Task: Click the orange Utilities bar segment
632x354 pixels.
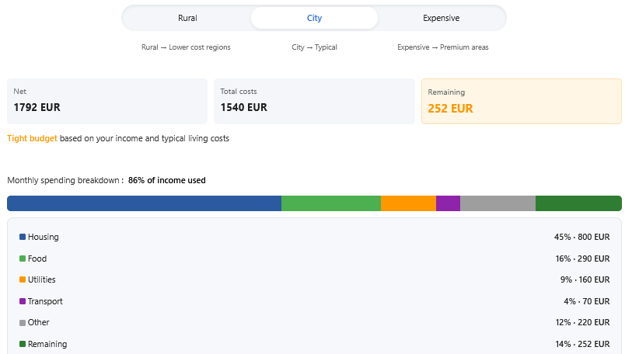Action: click(x=408, y=203)
